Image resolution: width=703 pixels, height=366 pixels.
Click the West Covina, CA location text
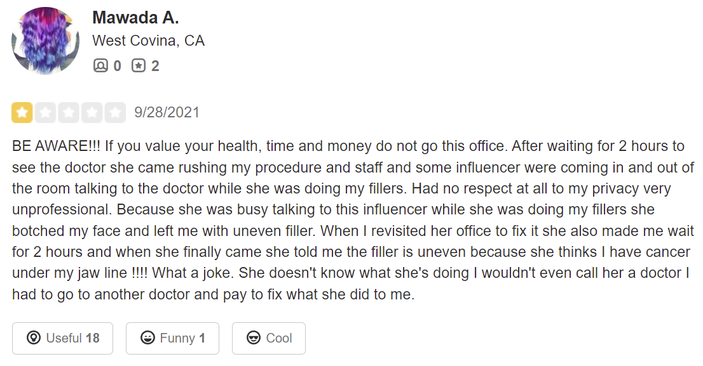(x=148, y=41)
